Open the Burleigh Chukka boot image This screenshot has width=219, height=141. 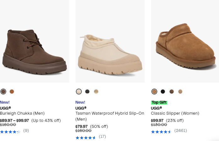tap(34, 47)
